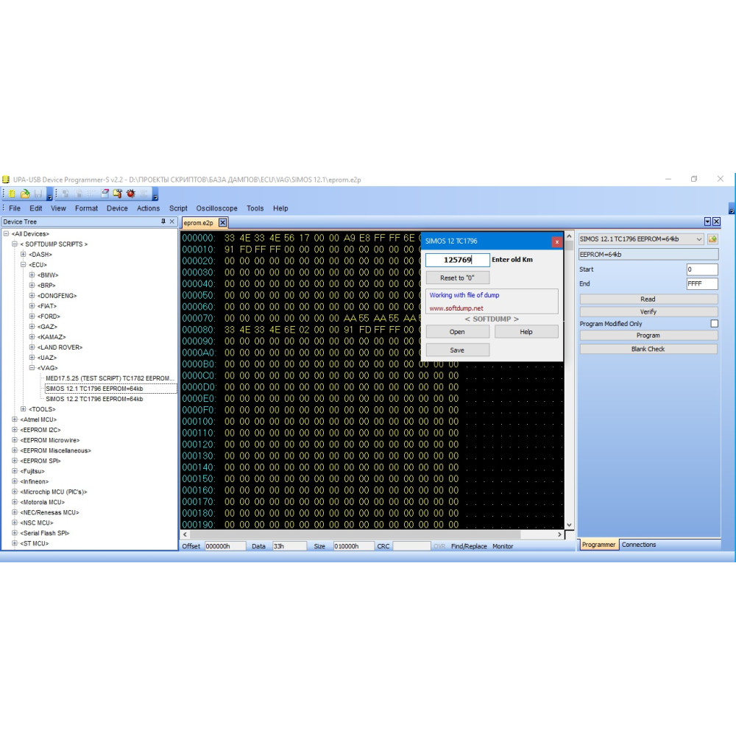
Task: Click the open folder toolbar icon
Action: tap(25, 194)
